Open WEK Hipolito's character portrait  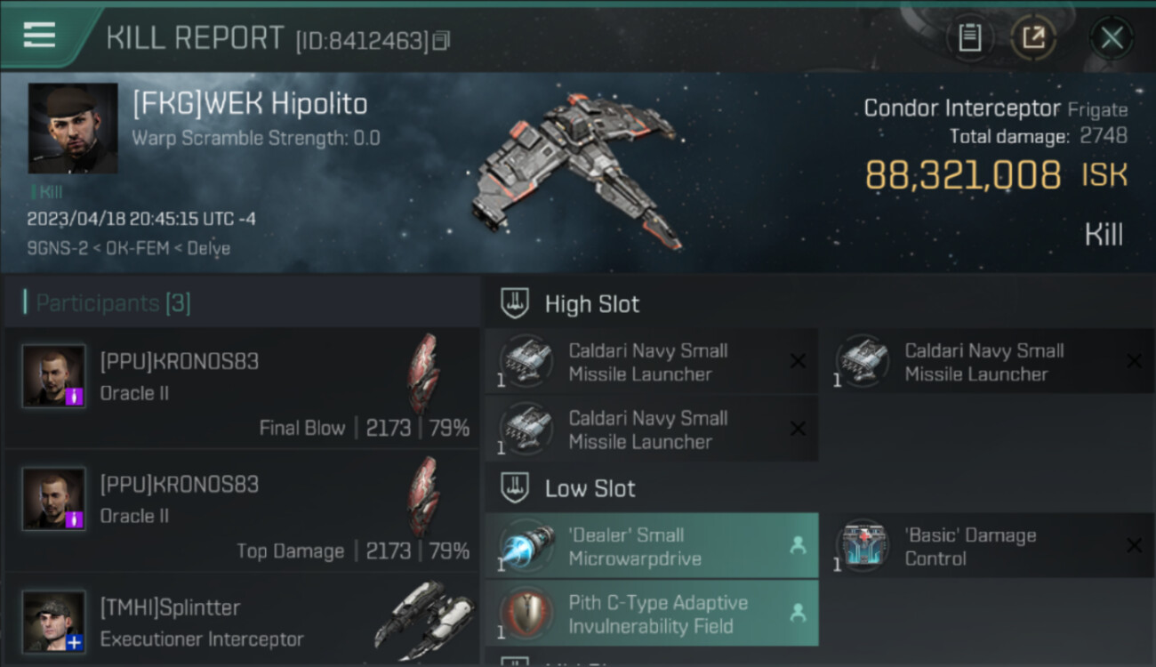coord(73,128)
